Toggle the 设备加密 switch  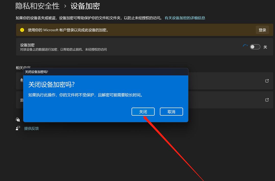click(255, 47)
